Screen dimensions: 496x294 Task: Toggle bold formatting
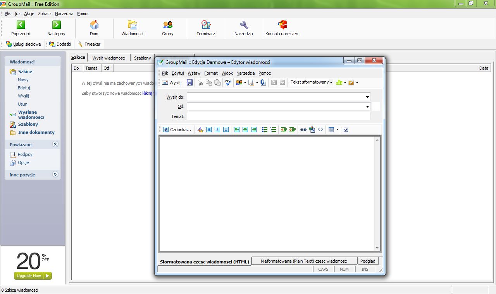point(209,130)
